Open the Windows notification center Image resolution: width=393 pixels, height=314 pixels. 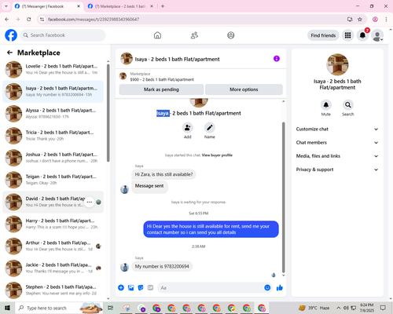(383, 308)
